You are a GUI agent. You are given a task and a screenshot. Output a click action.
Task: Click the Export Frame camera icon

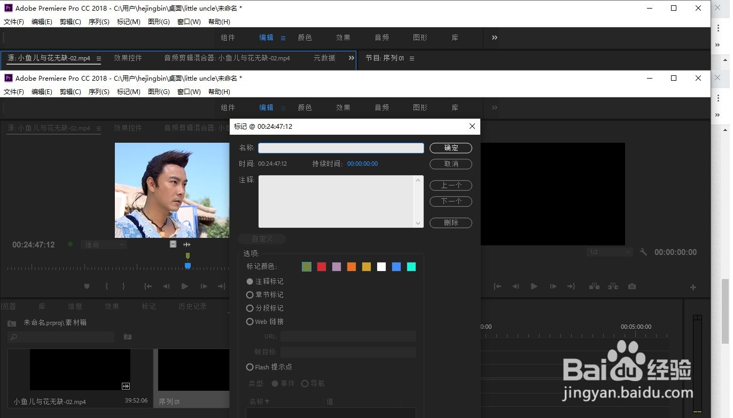[x=632, y=286]
